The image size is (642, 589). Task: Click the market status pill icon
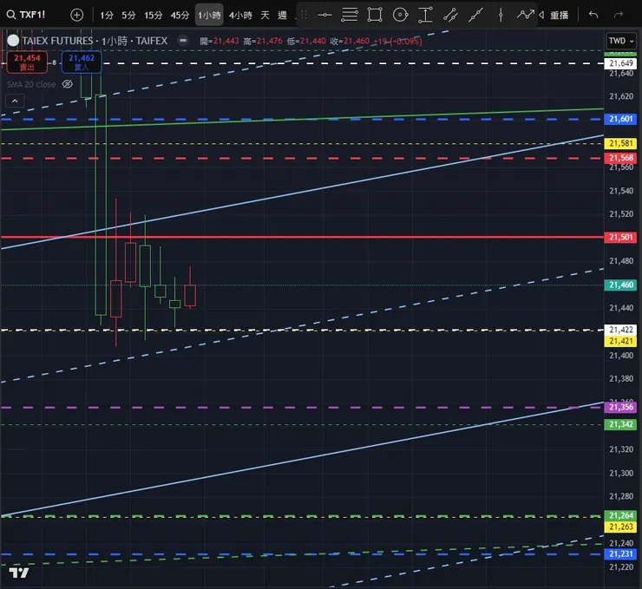183,41
